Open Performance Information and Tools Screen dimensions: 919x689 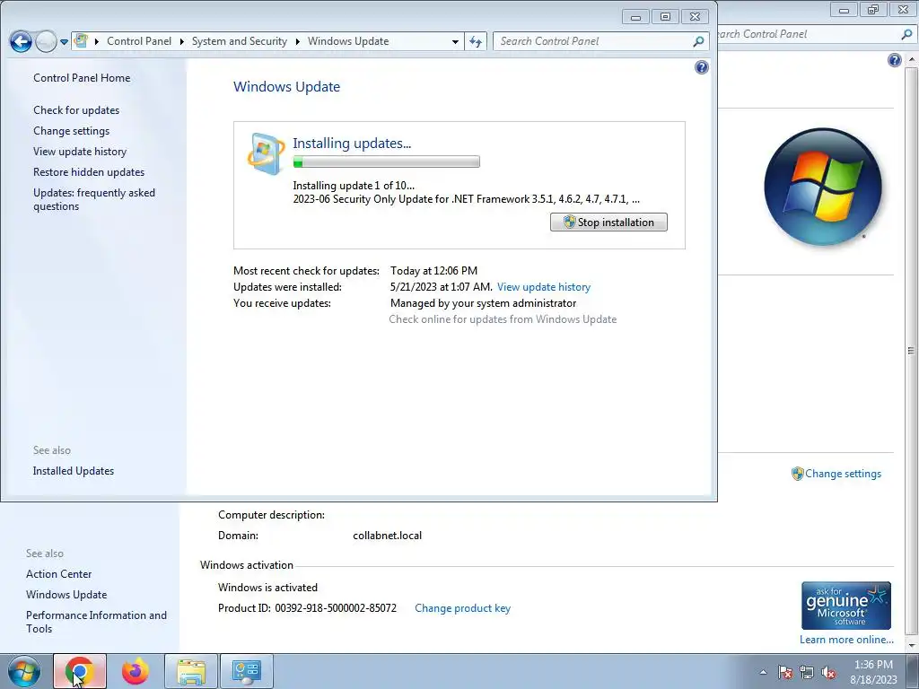(96, 622)
